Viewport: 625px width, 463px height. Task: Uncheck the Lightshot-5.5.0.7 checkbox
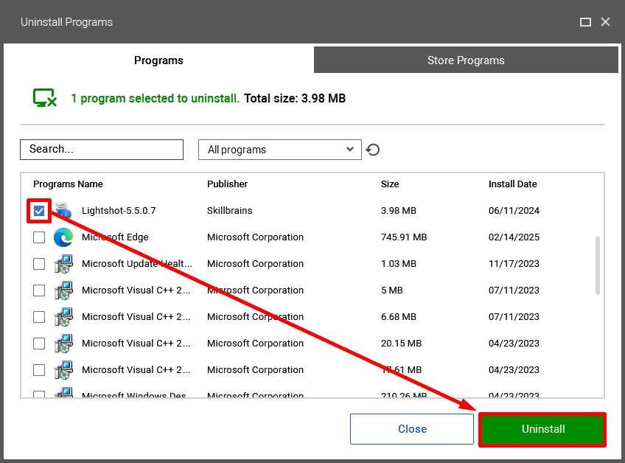pos(39,211)
